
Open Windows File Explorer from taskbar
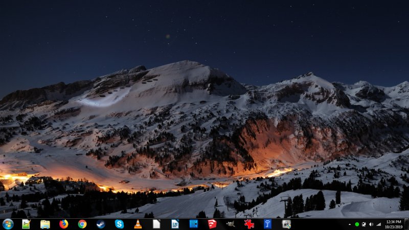click(45, 224)
